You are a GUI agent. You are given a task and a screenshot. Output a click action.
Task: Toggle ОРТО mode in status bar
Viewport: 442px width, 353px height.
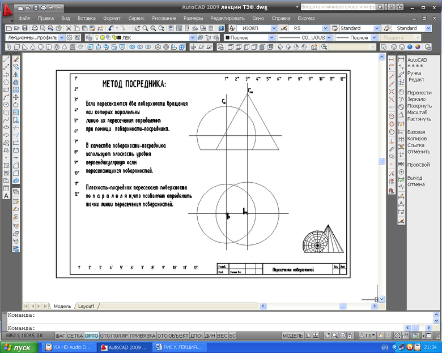click(x=91, y=335)
